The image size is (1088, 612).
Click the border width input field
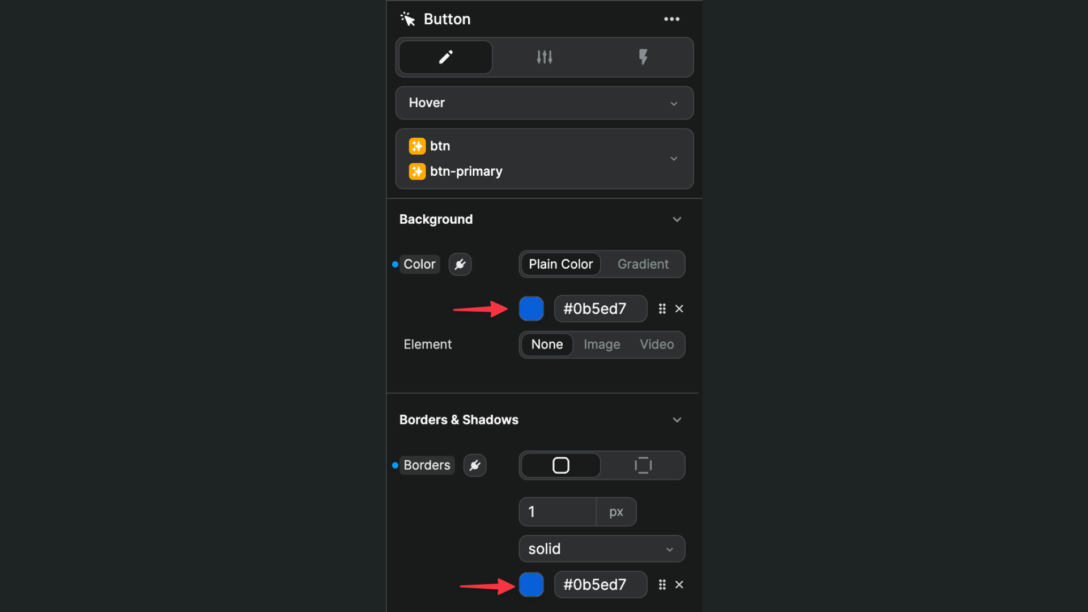pyautogui.click(x=558, y=512)
